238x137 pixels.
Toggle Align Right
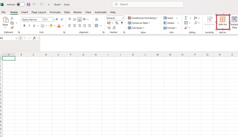[80, 25]
